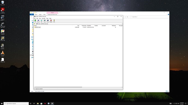
Task: Click the Explorer search box
Action: [149, 17]
